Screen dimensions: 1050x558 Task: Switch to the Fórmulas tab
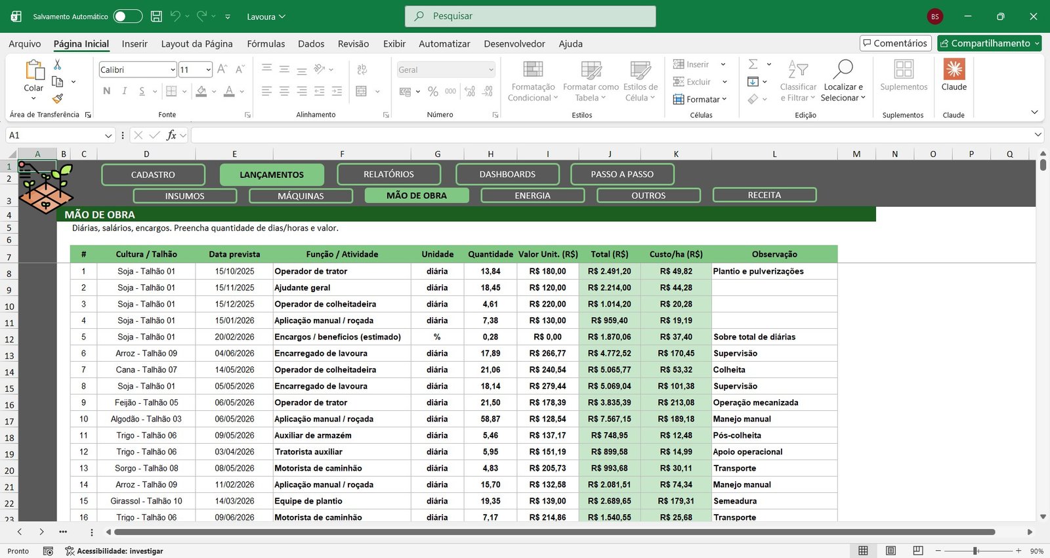[266, 44]
